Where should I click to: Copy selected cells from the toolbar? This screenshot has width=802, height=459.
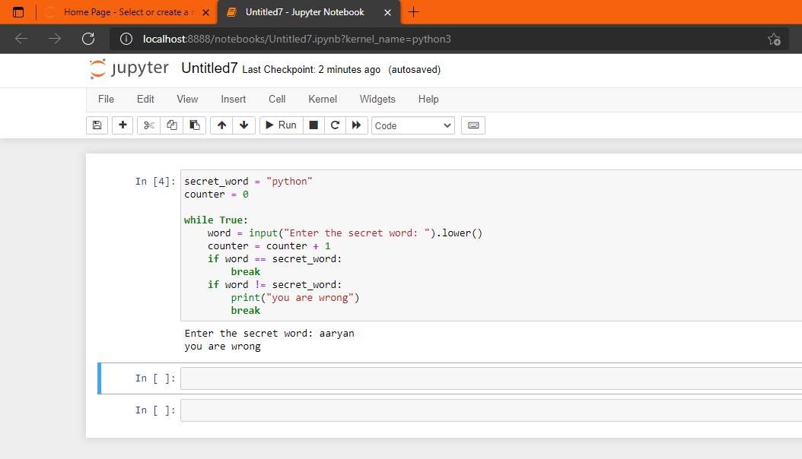tap(172, 125)
